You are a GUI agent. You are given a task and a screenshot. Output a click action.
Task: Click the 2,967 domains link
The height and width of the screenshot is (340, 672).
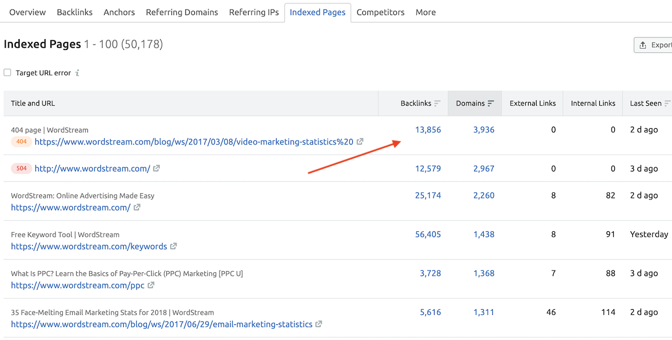[484, 168]
